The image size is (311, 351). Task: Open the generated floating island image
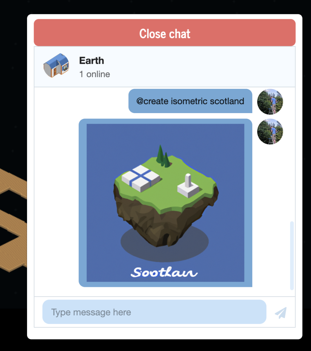(x=166, y=203)
